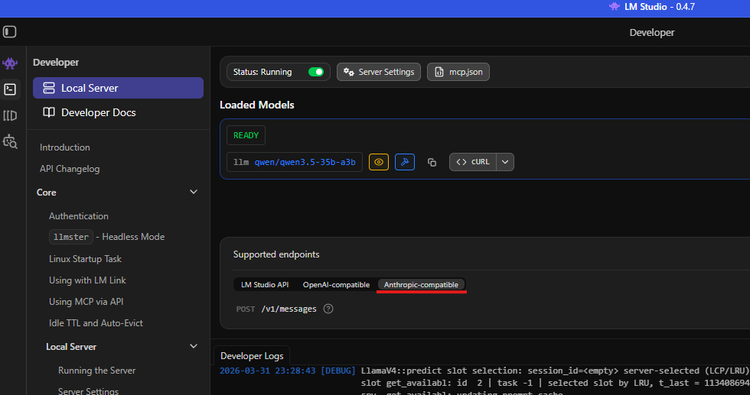Click the vision eye icon for qwen model
The image size is (750, 395).
click(378, 162)
